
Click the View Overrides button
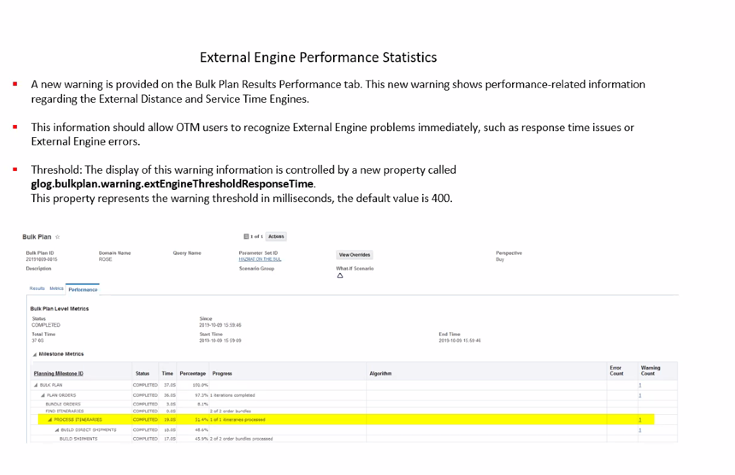pyautogui.click(x=355, y=255)
